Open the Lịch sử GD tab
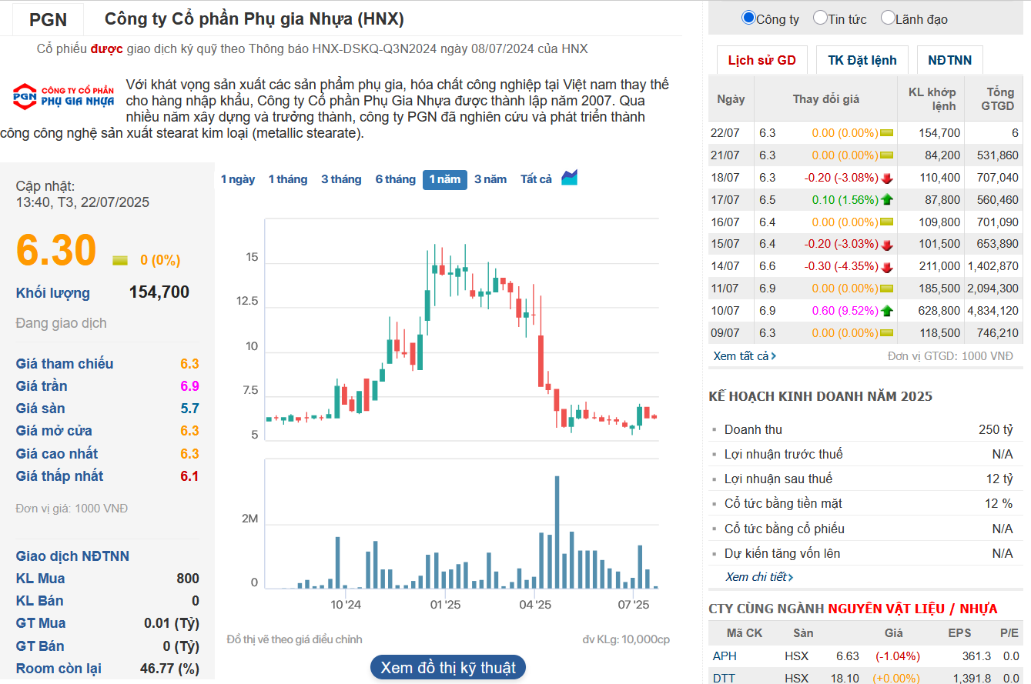Viewport: 1031px width, 684px height. coord(762,60)
